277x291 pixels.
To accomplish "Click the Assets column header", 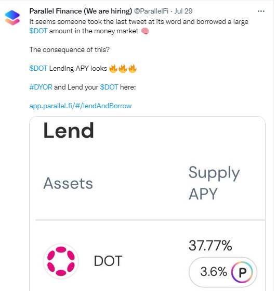I will (68, 183).
